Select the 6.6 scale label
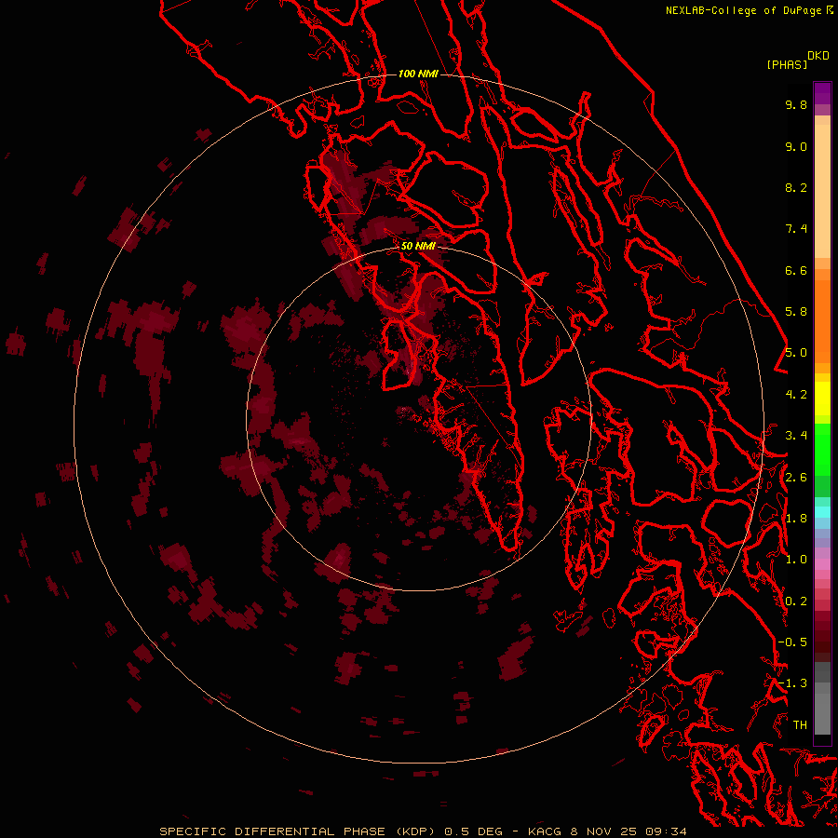The height and width of the screenshot is (838, 838). pyautogui.click(x=796, y=270)
